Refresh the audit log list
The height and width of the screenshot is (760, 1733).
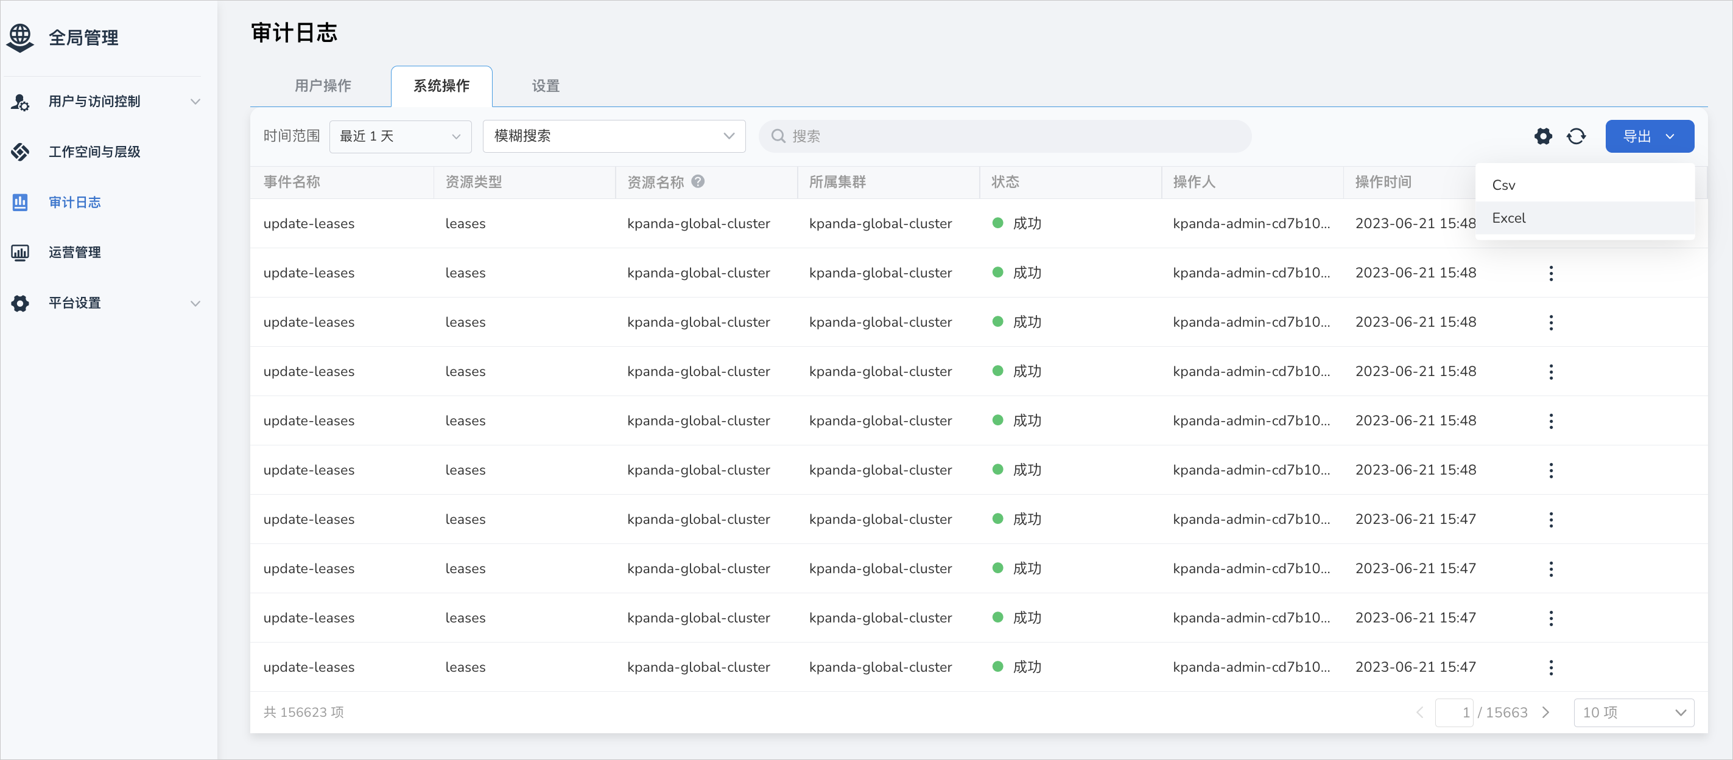pos(1577,136)
